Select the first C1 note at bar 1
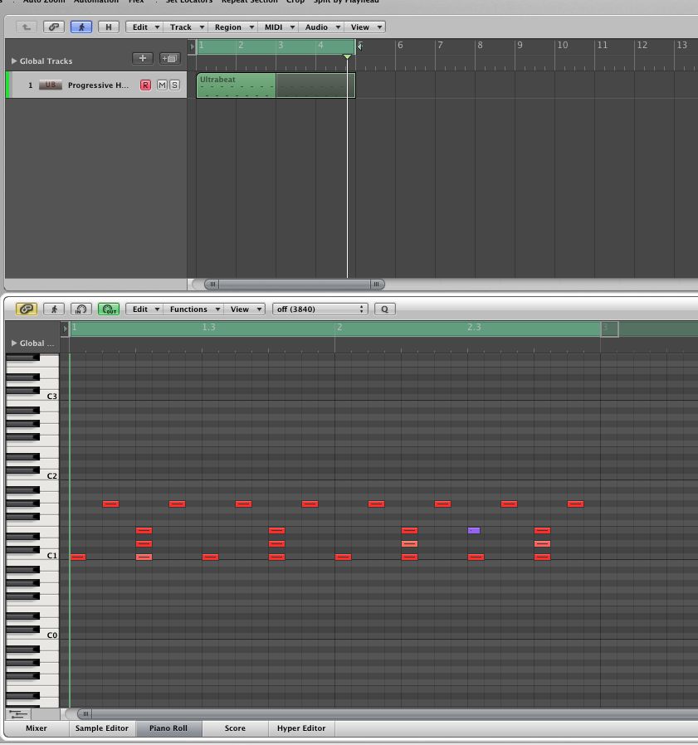 click(x=79, y=557)
